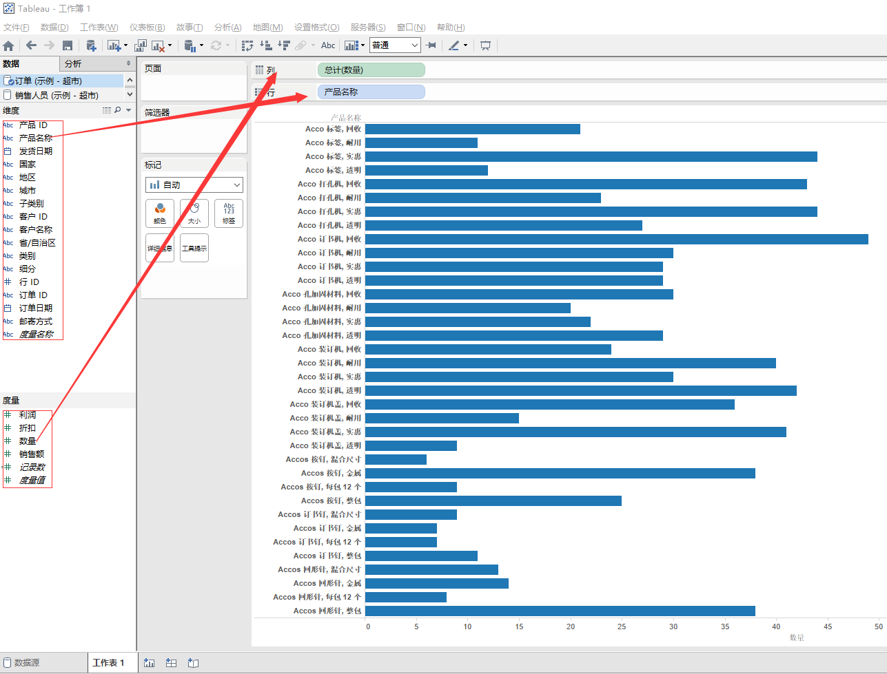Viewport: 887px width, 674px height.
Task: Expand the Show Me chart dropdown arrow
Action: (x=363, y=45)
